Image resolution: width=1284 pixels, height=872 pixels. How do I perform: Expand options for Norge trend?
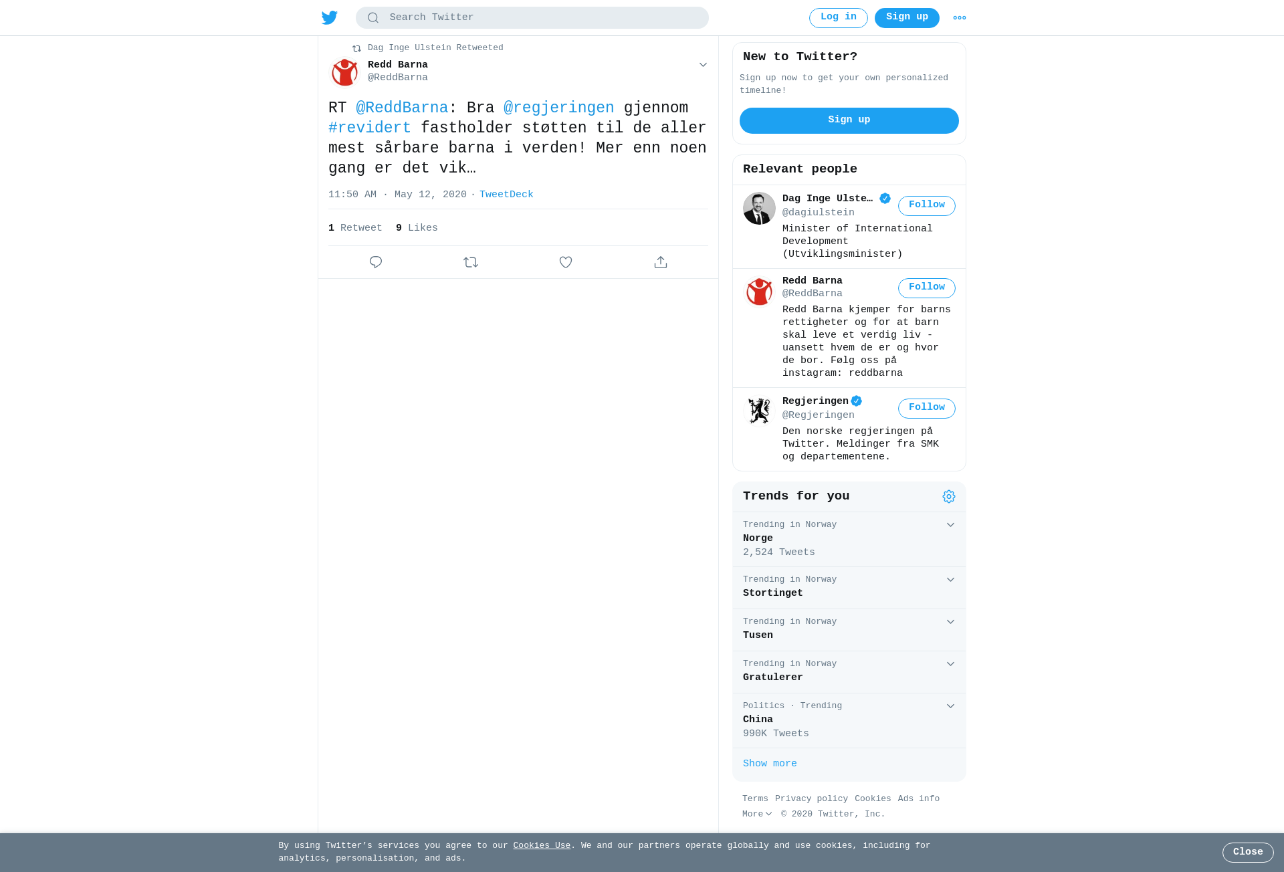tap(950, 525)
